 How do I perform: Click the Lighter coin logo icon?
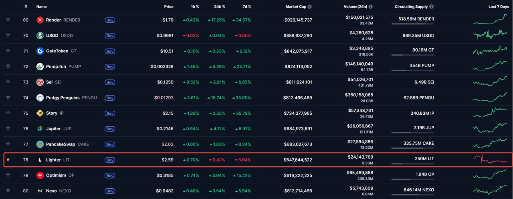pyautogui.click(x=40, y=160)
